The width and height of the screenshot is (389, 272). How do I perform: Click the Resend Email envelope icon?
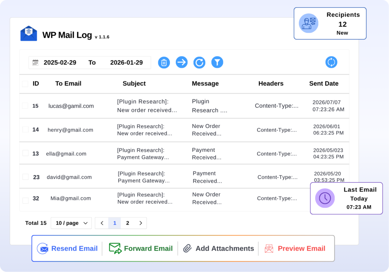click(x=43, y=248)
